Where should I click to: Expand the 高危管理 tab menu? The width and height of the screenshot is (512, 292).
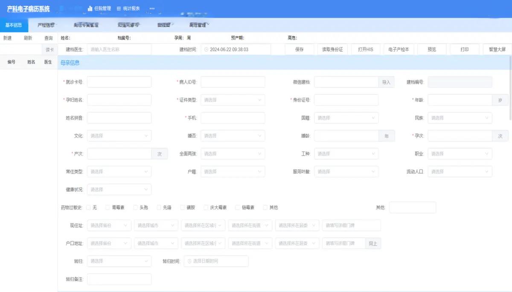(x=199, y=25)
